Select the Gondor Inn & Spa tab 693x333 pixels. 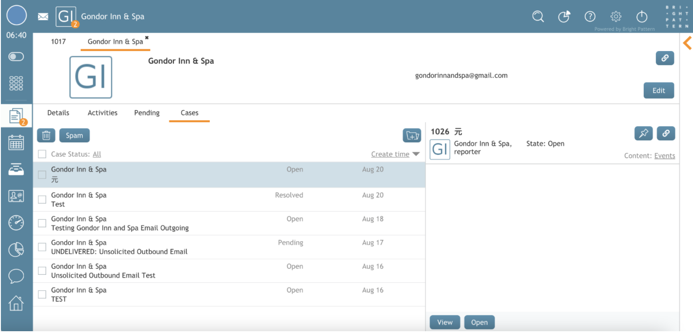point(115,42)
